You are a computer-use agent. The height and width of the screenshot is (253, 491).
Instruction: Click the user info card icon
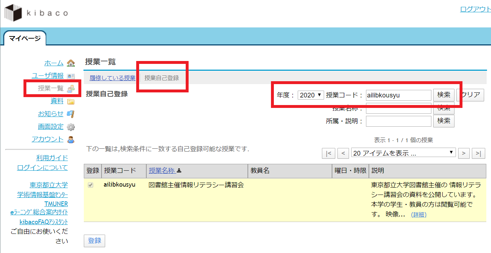coord(71,76)
